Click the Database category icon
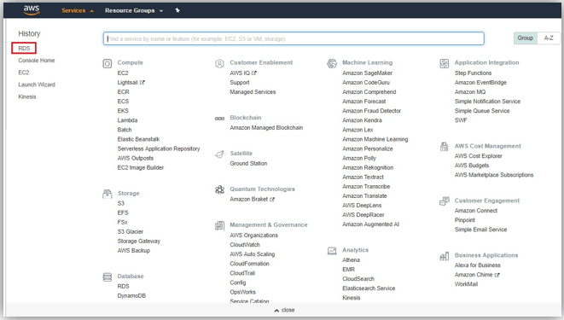Screen dimensions: 564x320 (108, 277)
